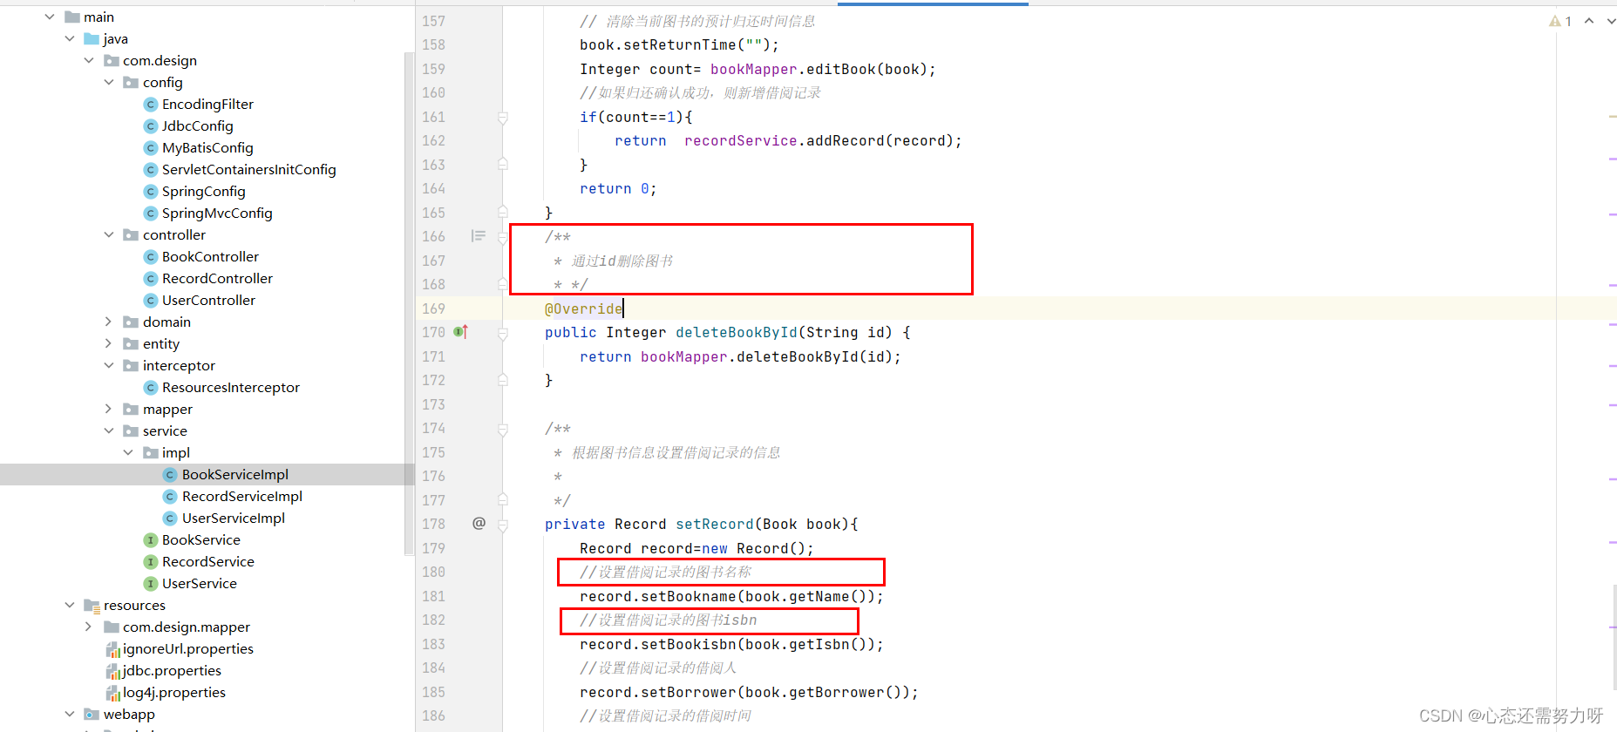This screenshot has height=732, width=1617.
Task: Place cursor on deleteBookById method name
Action: [737, 332]
